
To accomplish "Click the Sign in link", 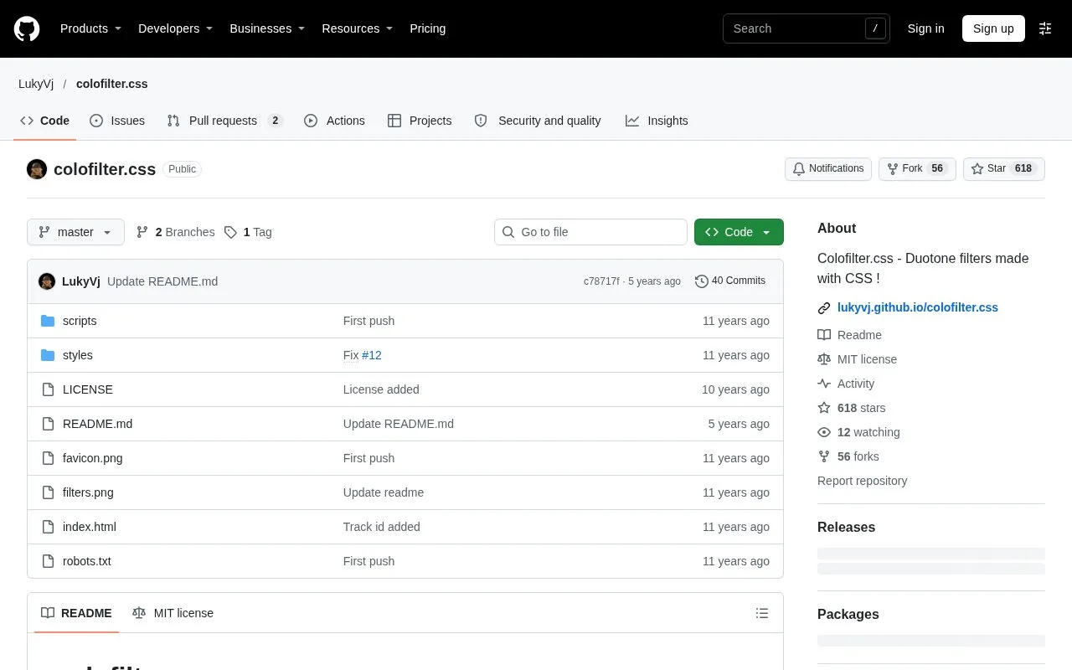I will pos(925,28).
